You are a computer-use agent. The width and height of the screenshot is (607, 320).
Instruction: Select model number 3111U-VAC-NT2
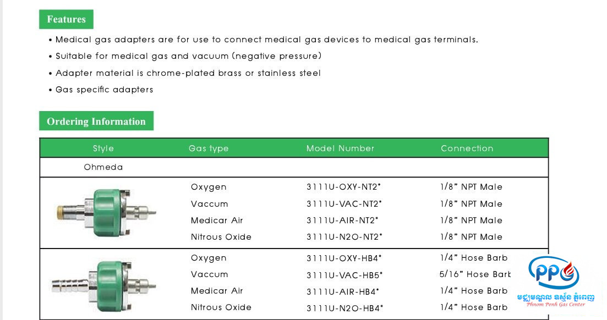point(344,203)
